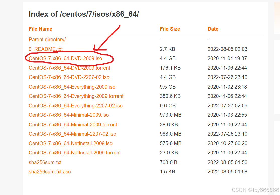Download CentOS-7-x86_64-Minimal-2207-02.iso

point(72,134)
